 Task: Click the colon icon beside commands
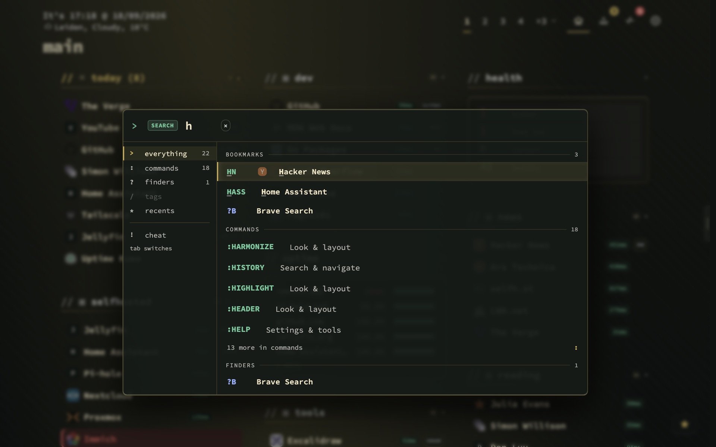[132, 168]
